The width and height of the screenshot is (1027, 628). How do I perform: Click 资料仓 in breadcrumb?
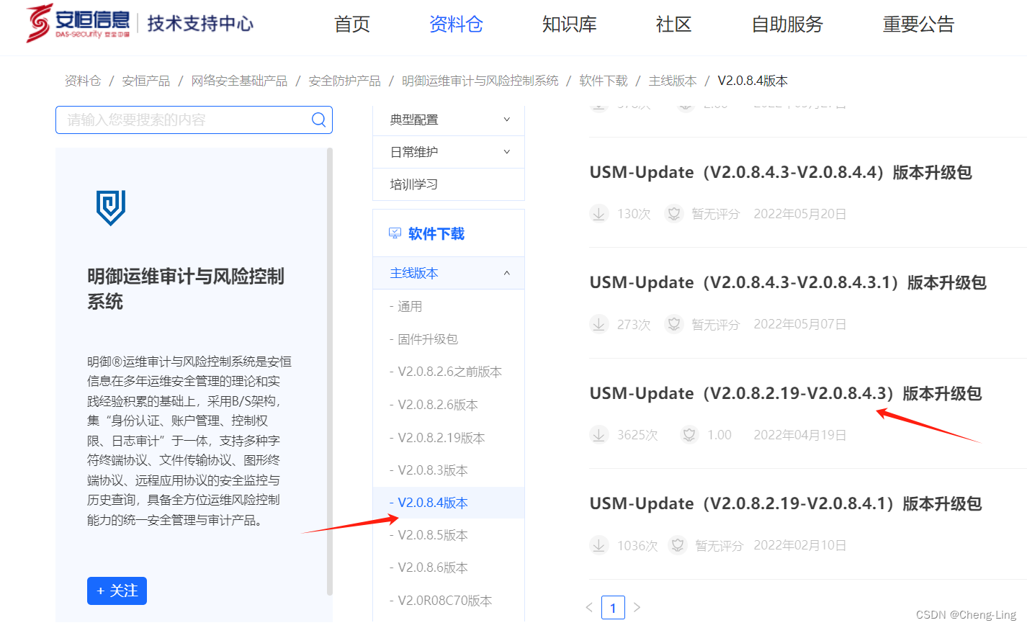click(x=83, y=81)
